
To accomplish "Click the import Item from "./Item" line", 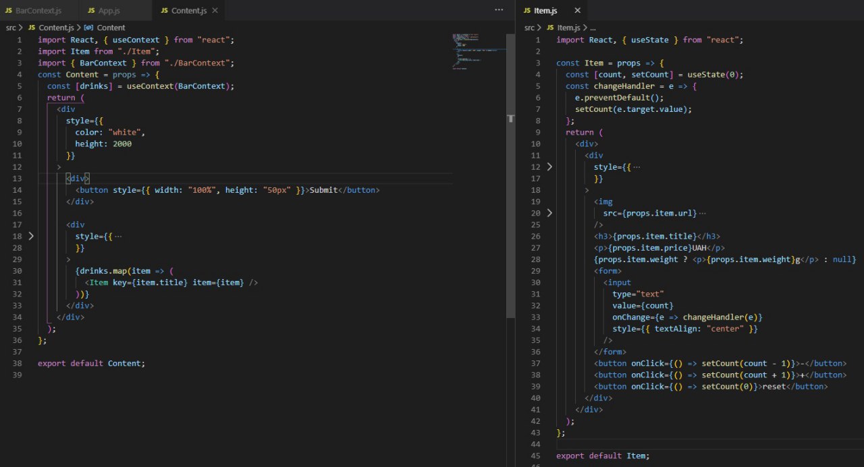I will click(x=99, y=51).
